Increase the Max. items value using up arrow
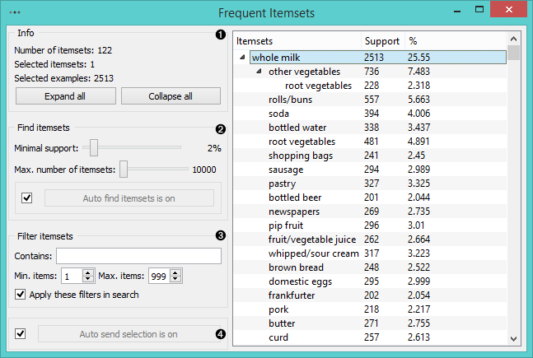This screenshot has height=358, width=533. 175,272
